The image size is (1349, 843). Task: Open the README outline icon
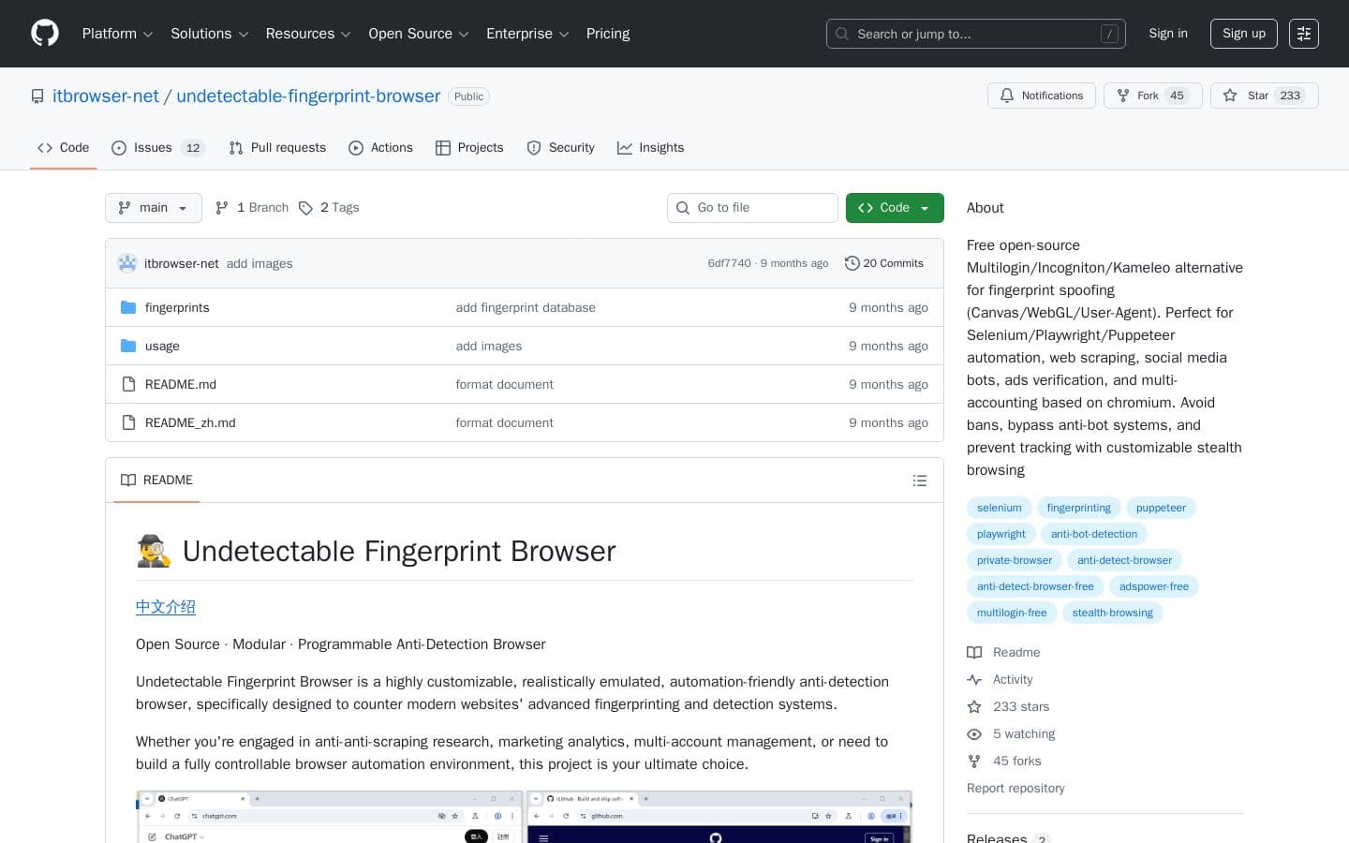pyautogui.click(x=919, y=480)
